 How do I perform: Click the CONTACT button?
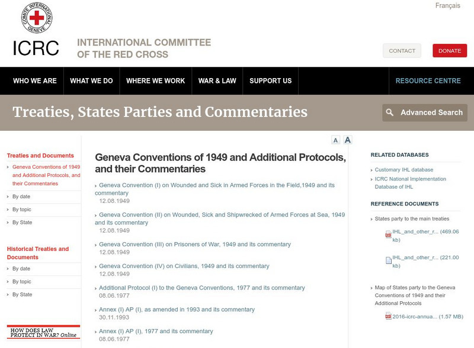point(402,50)
